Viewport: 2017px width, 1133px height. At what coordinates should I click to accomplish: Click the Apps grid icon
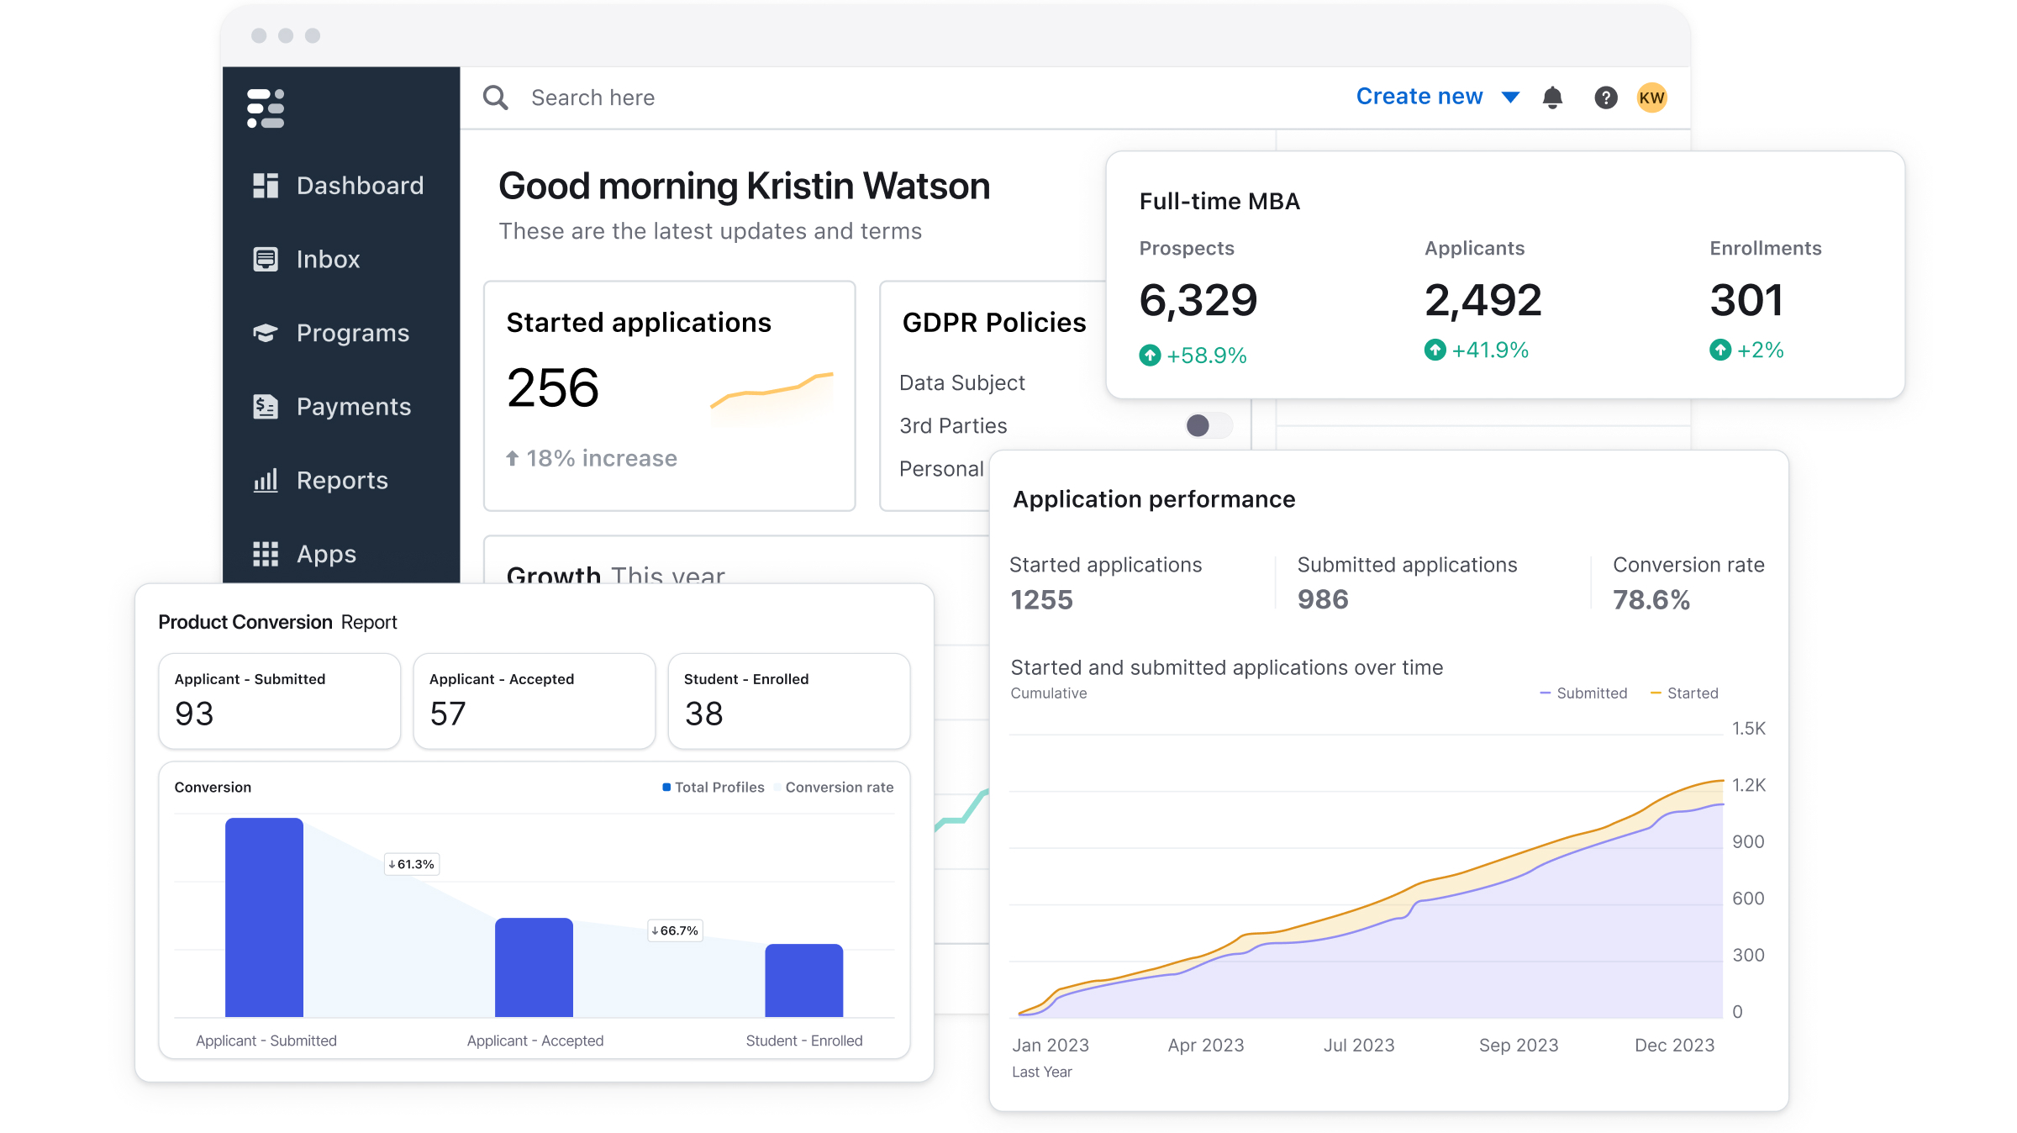[266, 554]
